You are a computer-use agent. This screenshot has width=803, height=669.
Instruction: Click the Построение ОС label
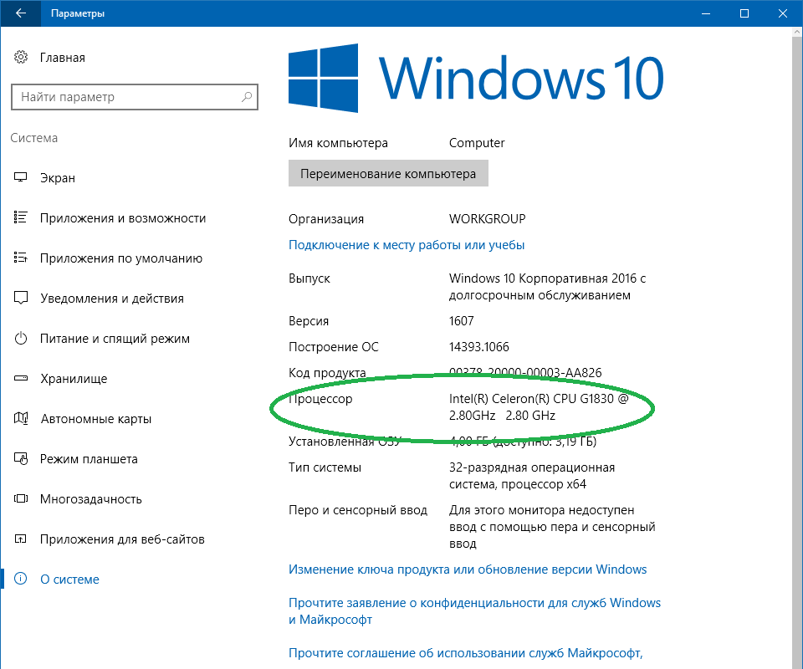[334, 347]
